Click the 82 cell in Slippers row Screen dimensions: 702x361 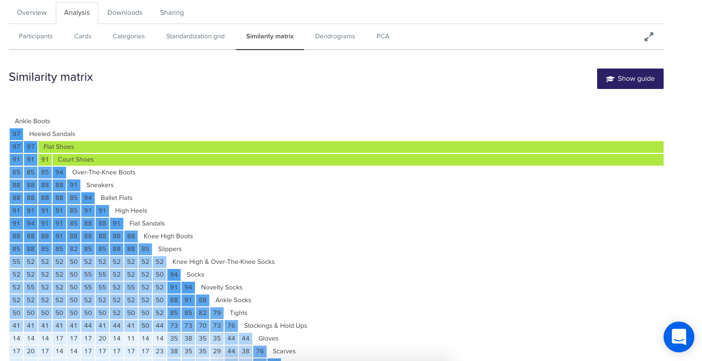click(x=74, y=249)
